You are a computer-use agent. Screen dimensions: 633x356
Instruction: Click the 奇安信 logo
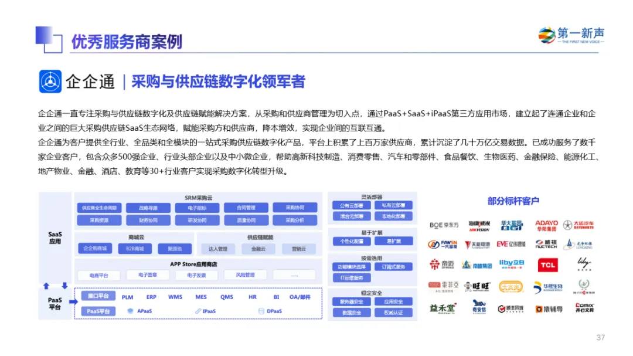coord(479,307)
